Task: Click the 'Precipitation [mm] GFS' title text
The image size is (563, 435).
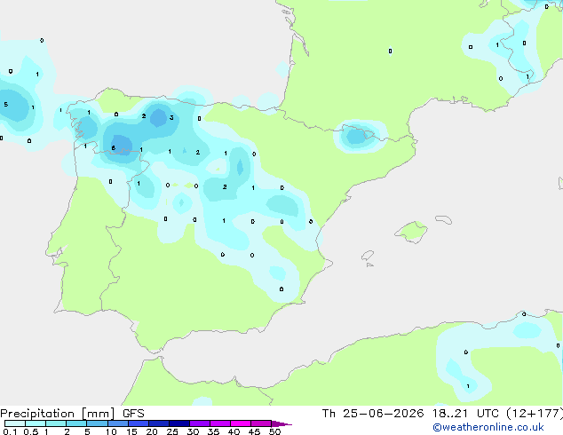Action: 72,414
